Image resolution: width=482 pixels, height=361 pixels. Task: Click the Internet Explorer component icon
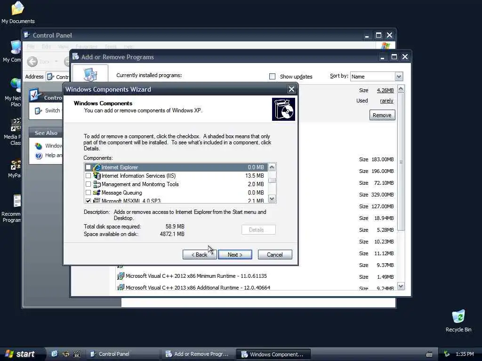pos(97,167)
